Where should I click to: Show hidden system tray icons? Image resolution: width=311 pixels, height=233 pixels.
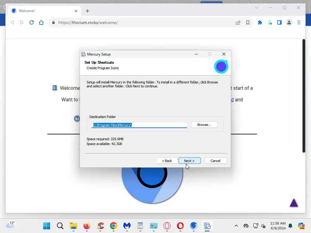(236, 226)
